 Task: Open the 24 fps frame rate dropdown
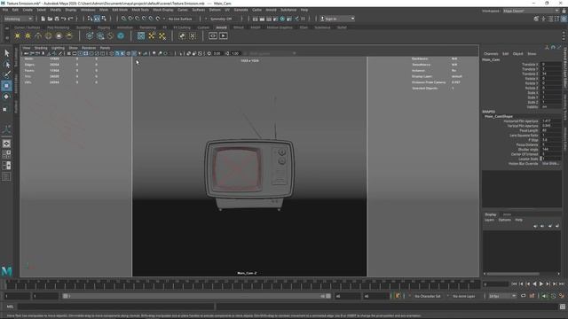(x=502, y=296)
